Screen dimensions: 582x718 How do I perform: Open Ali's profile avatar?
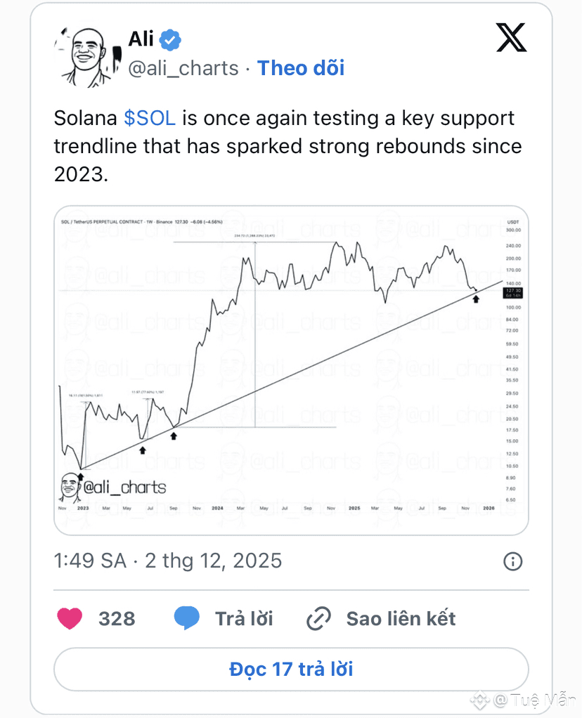pos(88,57)
